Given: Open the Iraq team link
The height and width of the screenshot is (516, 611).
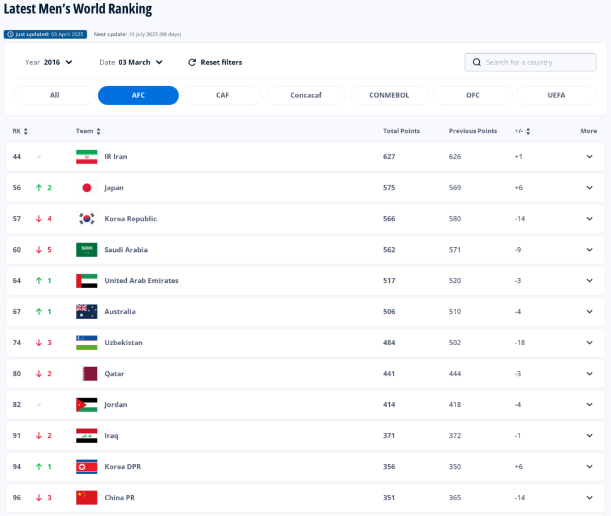Looking at the screenshot, I should coord(111,436).
